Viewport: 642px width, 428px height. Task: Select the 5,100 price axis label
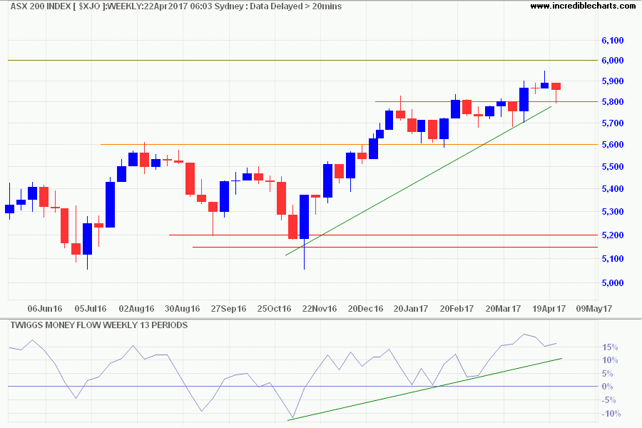pos(613,258)
